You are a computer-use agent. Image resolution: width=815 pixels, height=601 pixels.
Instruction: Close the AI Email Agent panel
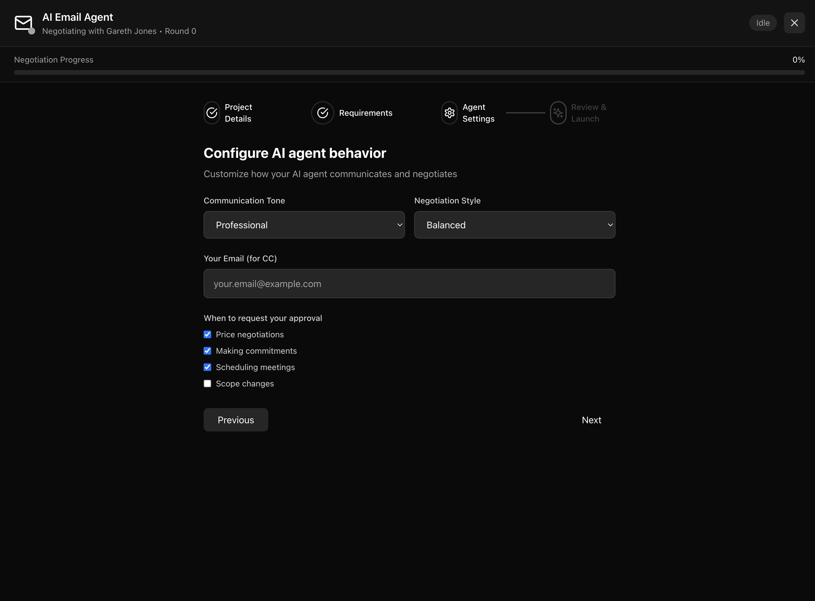pyautogui.click(x=794, y=23)
